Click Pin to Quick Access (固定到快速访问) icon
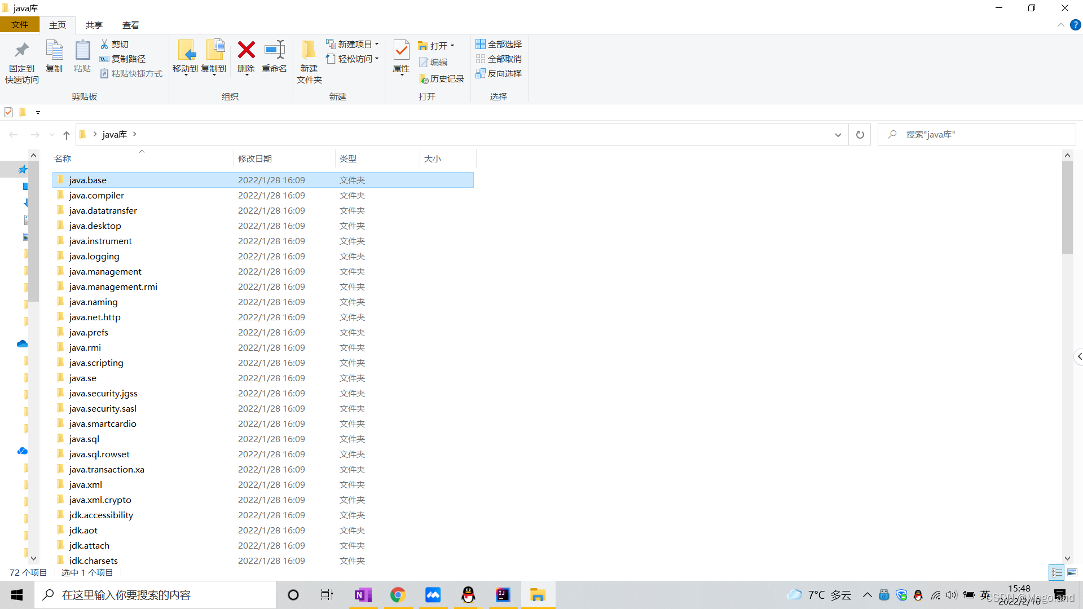1083x609 pixels. click(22, 51)
